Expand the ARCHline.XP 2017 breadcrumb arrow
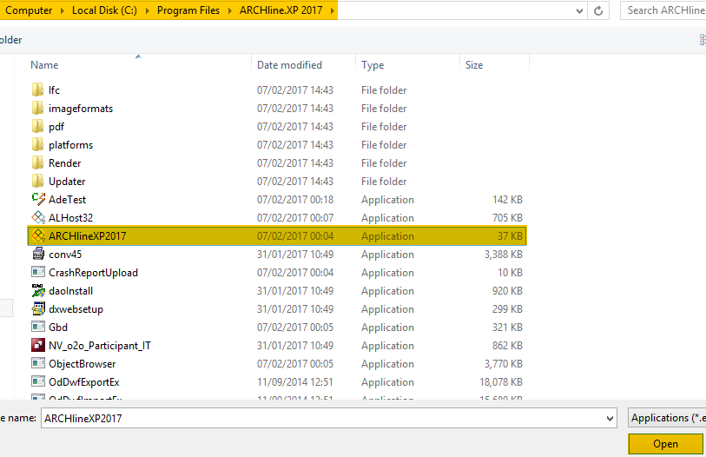The width and height of the screenshot is (706, 457). click(333, 10)
